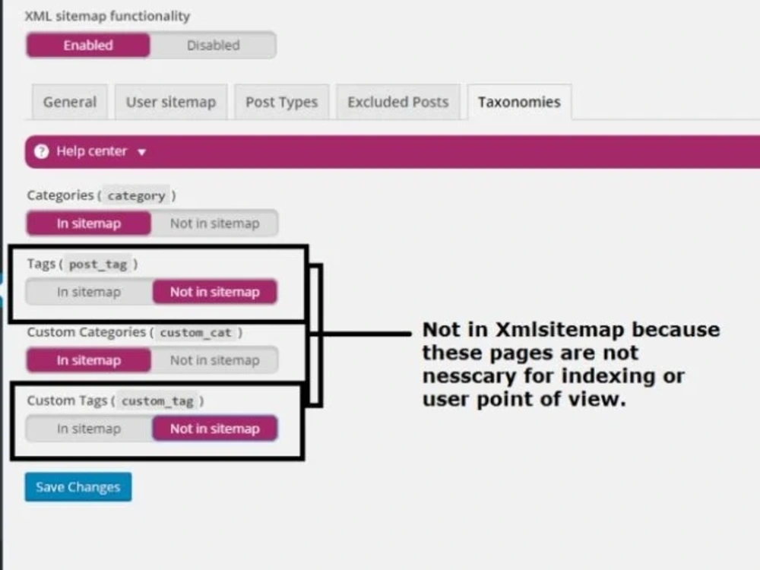Click the Help center question mark icon
This screenshot has width=760, height=570.
[x=42, y=152]
